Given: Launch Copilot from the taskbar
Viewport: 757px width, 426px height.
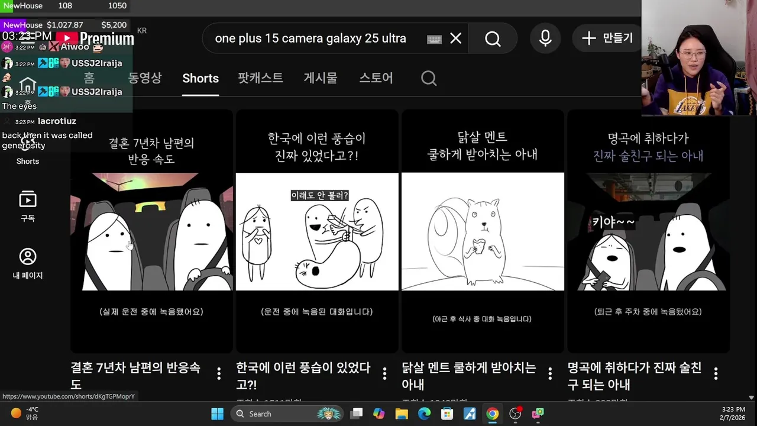Looking at the screenshot, I should 379,414.
